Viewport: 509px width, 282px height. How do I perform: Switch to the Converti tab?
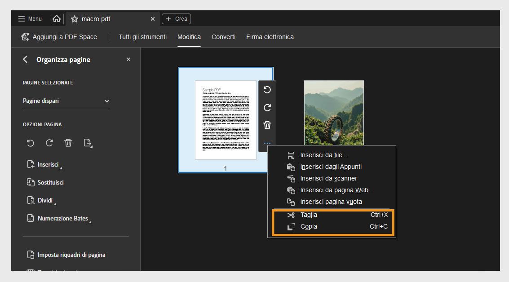223,37
